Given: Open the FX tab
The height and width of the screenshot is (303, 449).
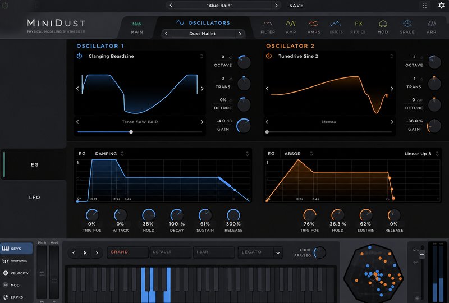Looking at the screenshot, I should tap(359, 27).
